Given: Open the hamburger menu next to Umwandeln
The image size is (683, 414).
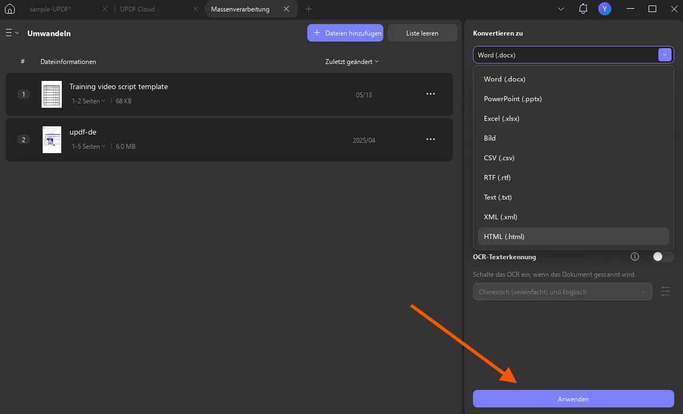Looking at the screenshot, I should coord(12,33).
